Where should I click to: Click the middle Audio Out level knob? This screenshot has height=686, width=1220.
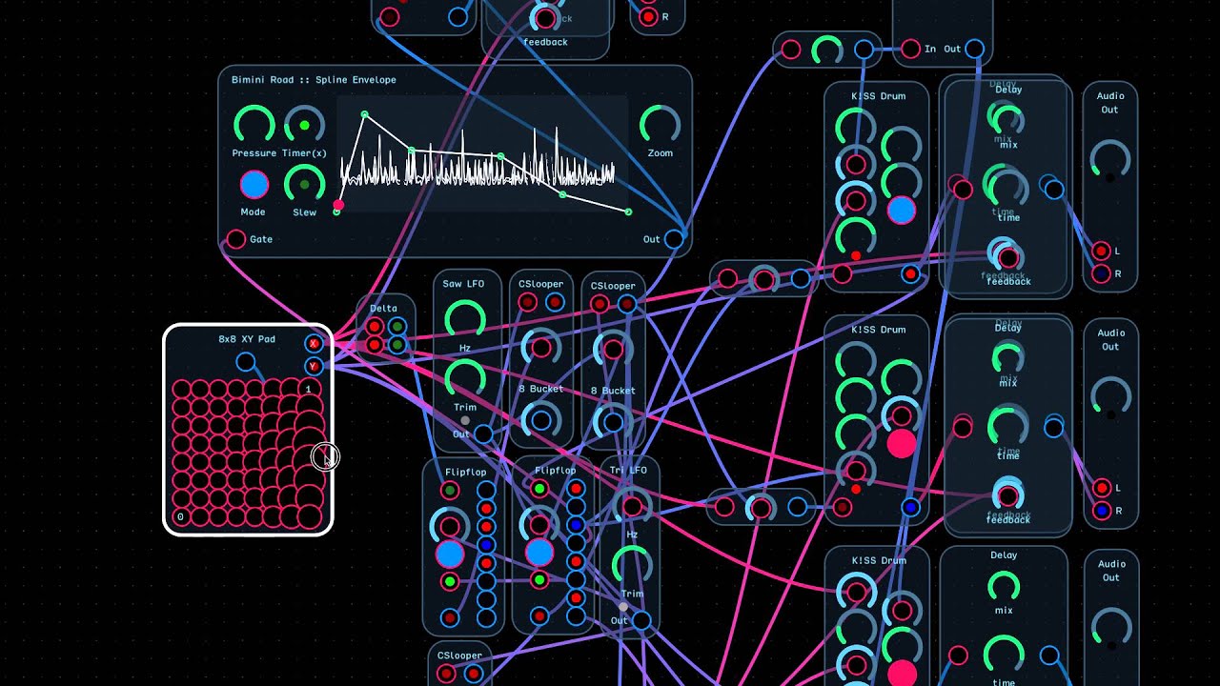[x=1109, y=397]
